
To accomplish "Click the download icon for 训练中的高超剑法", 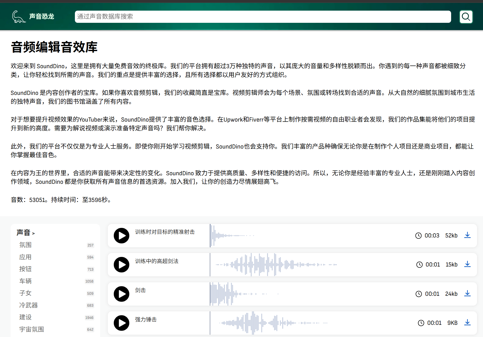I will click(467, 264).
